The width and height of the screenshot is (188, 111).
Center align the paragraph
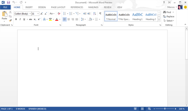(x=69, y=19)
